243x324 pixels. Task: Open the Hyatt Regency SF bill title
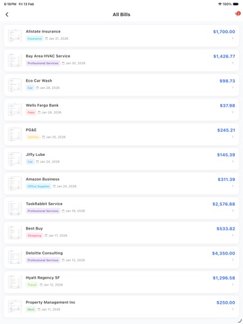(43, 277)
